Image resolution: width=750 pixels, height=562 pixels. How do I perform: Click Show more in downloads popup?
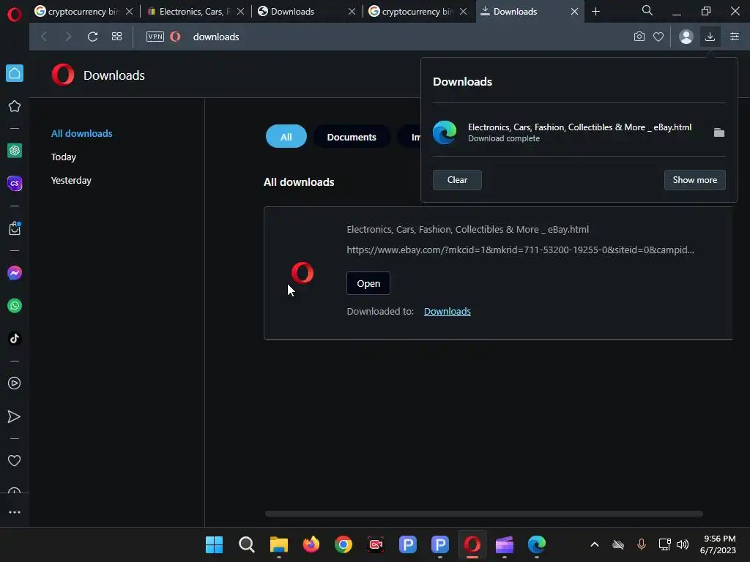point(694,180)
